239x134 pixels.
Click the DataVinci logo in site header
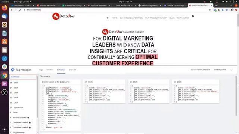point(63,16)
